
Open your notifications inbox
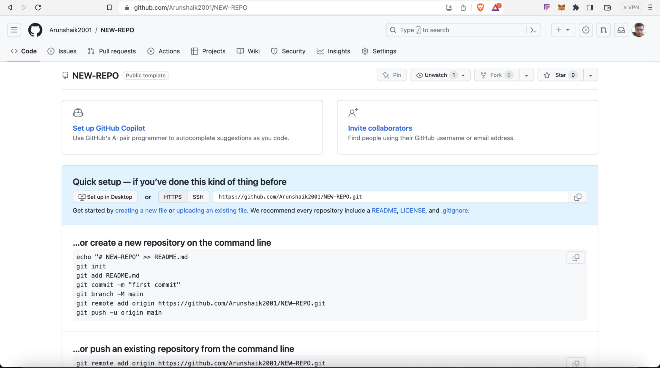click(x=621, y=30)
